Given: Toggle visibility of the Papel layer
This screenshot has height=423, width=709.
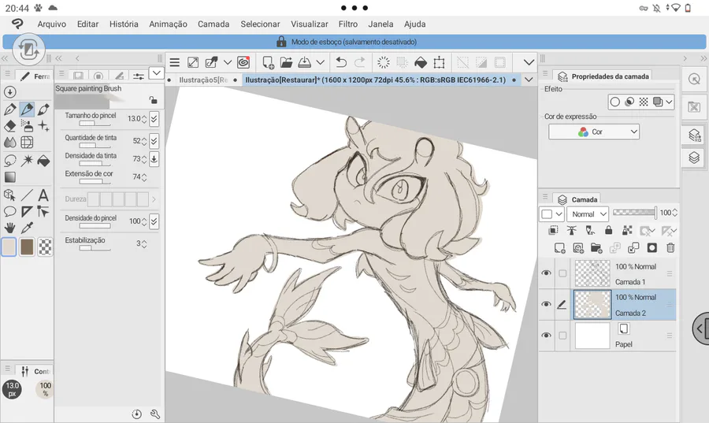Looking at the screenshot, I should 546,336.
